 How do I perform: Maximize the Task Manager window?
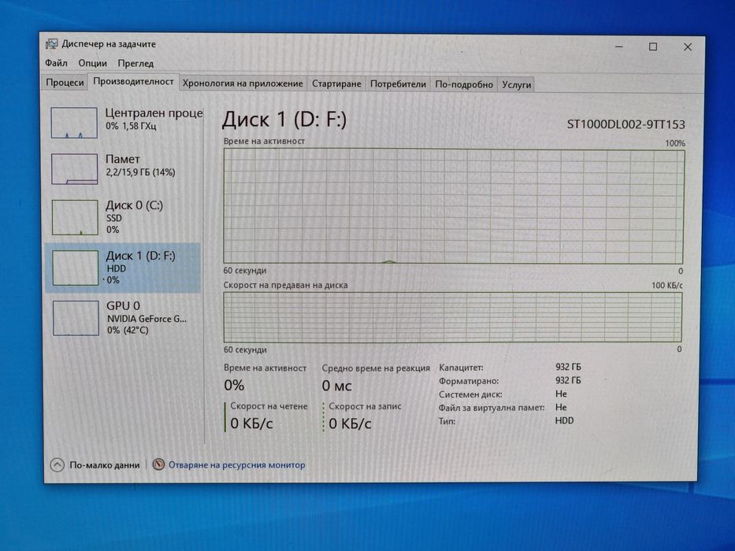coord(653,46)
